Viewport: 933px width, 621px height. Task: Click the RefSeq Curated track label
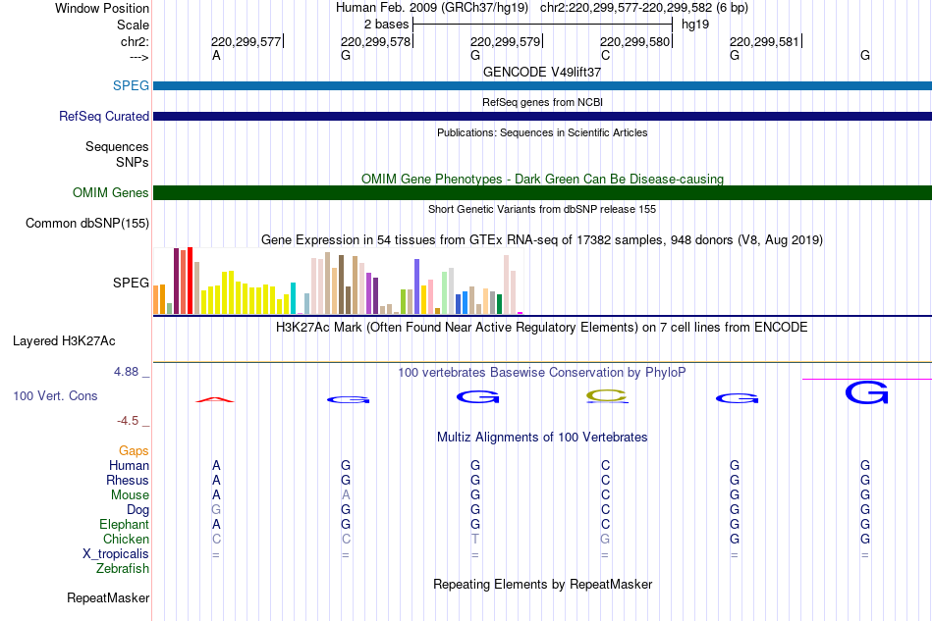[x=103, y=117]
